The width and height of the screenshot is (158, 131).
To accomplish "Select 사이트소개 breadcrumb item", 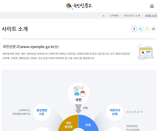I will tap(151, 16).
